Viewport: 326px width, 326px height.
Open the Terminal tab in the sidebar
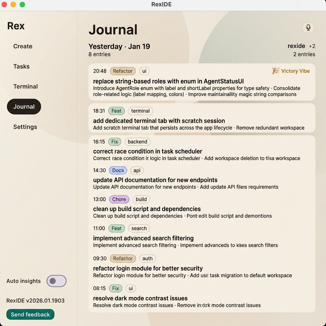pos(25,86)
